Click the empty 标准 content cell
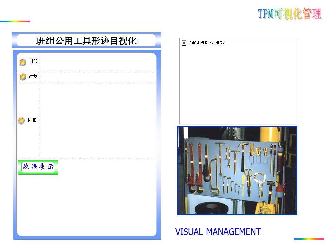The image size is (326, 244). 98,121
